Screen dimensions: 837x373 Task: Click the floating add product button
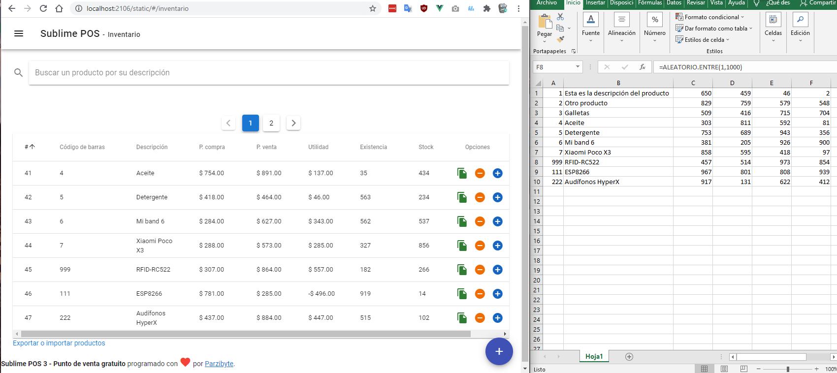499,351
